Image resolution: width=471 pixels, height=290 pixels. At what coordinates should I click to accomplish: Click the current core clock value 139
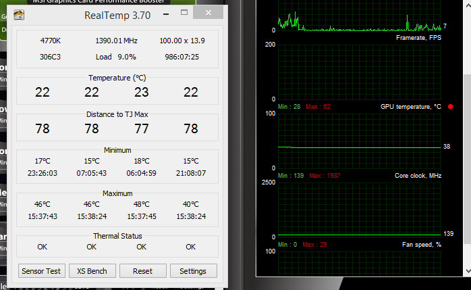(x=449, y=234)
